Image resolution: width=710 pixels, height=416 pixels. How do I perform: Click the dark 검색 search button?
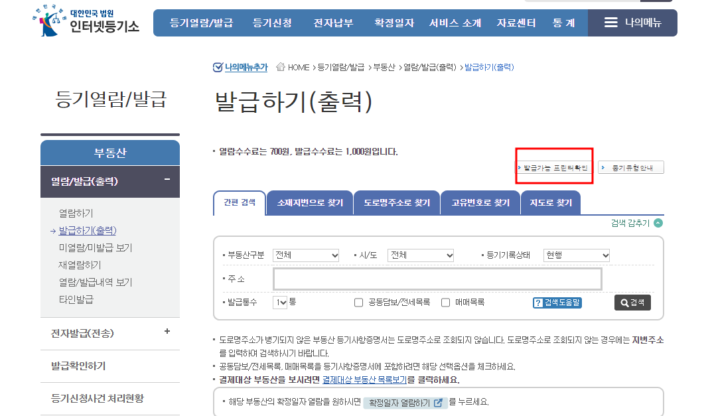(632, 303)
